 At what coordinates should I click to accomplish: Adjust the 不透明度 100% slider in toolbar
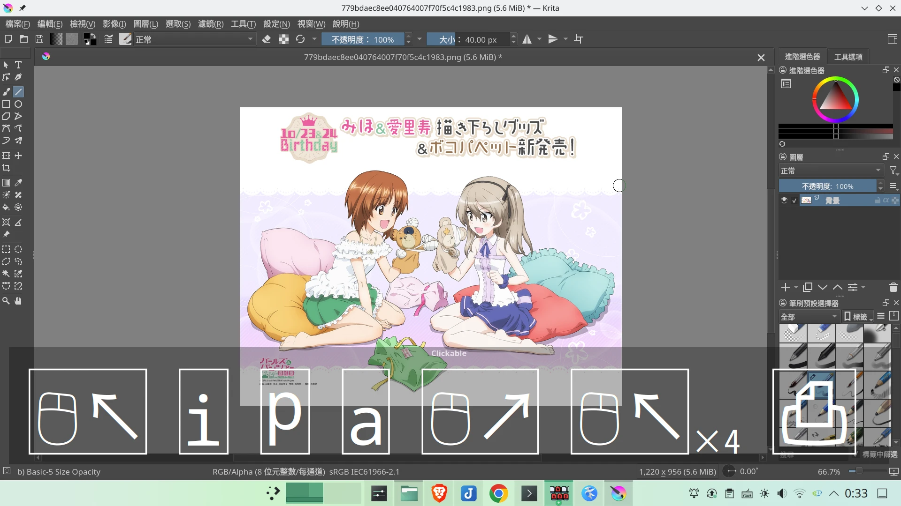362,39
